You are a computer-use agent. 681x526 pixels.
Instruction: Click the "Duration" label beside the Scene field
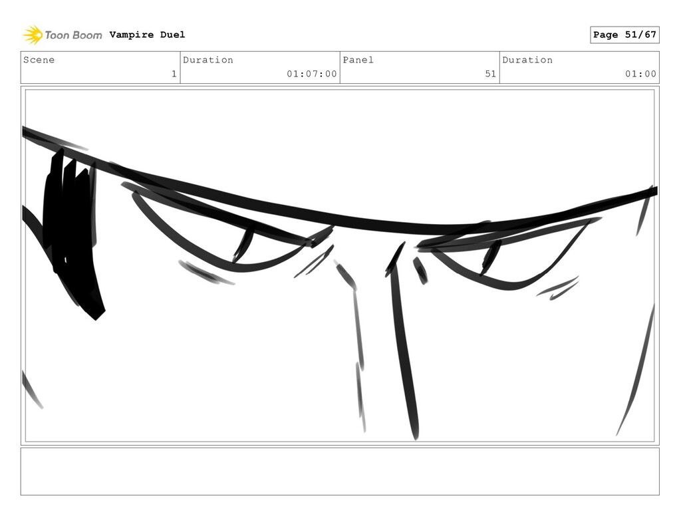(208, 60)
